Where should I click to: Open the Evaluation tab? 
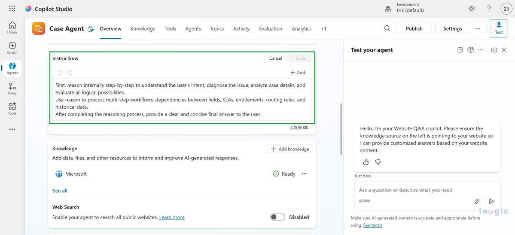pyautogui.click(x=271, y=29)
